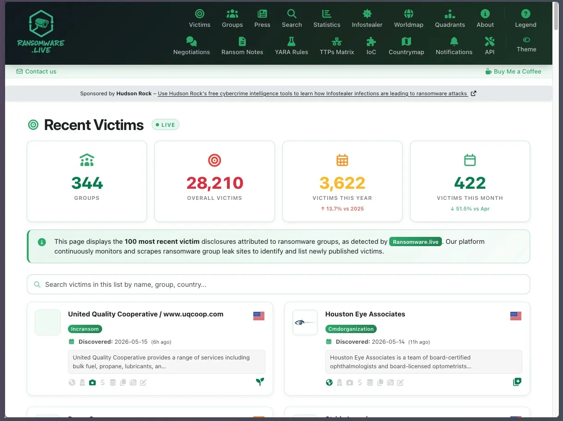The width and height of the screenshot is (563, 421).
Task: Open the Search page in the navigation
Action: (292, 19)
